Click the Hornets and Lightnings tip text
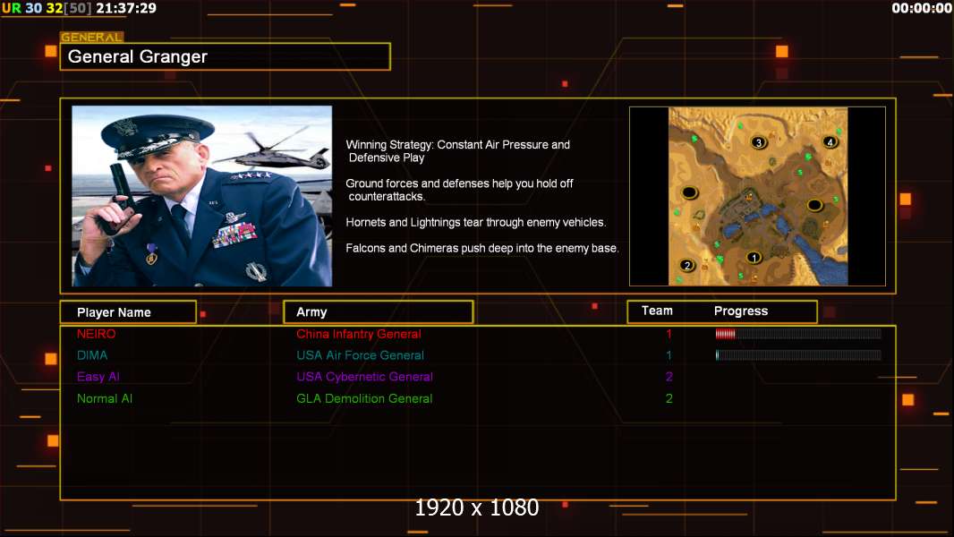 click(476, 222)
